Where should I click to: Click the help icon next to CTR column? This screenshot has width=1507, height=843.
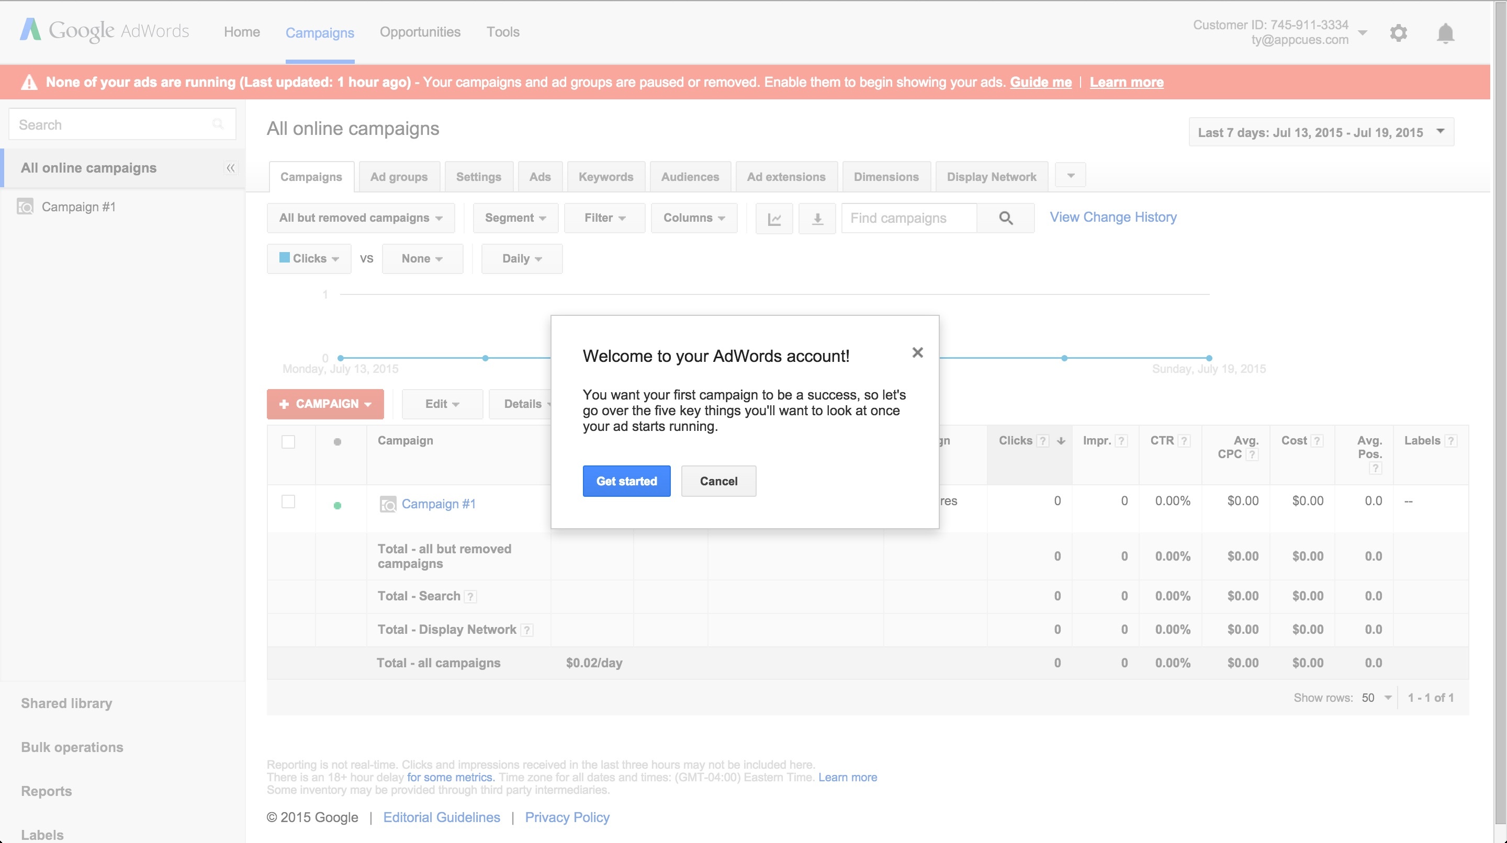tap(1184, 441)
